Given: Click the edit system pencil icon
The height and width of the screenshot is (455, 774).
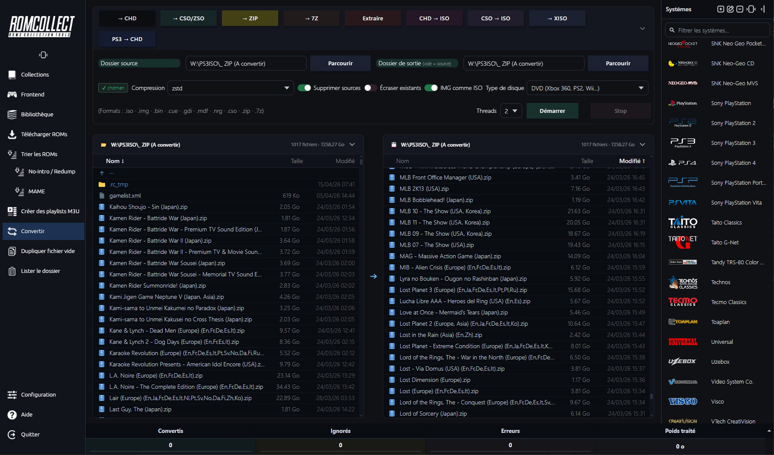Looking at the screenshot, I should coord(730,9).
